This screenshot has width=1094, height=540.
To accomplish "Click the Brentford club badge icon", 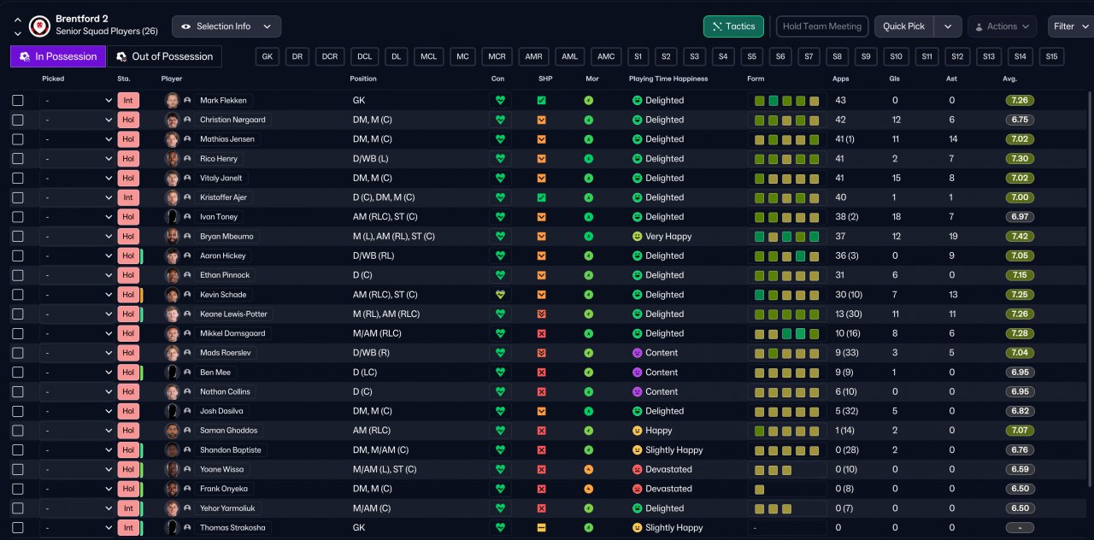I will pyautogui.click(x=39, y=26).
